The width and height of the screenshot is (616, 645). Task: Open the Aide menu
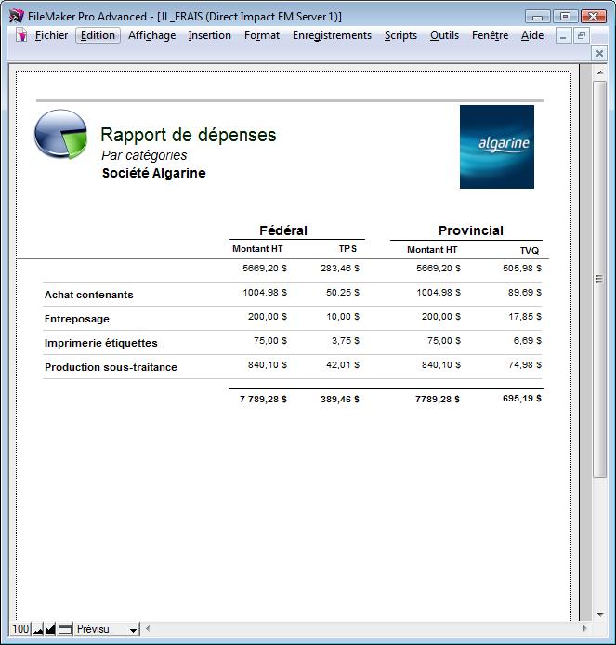click(x=532, y=35)
